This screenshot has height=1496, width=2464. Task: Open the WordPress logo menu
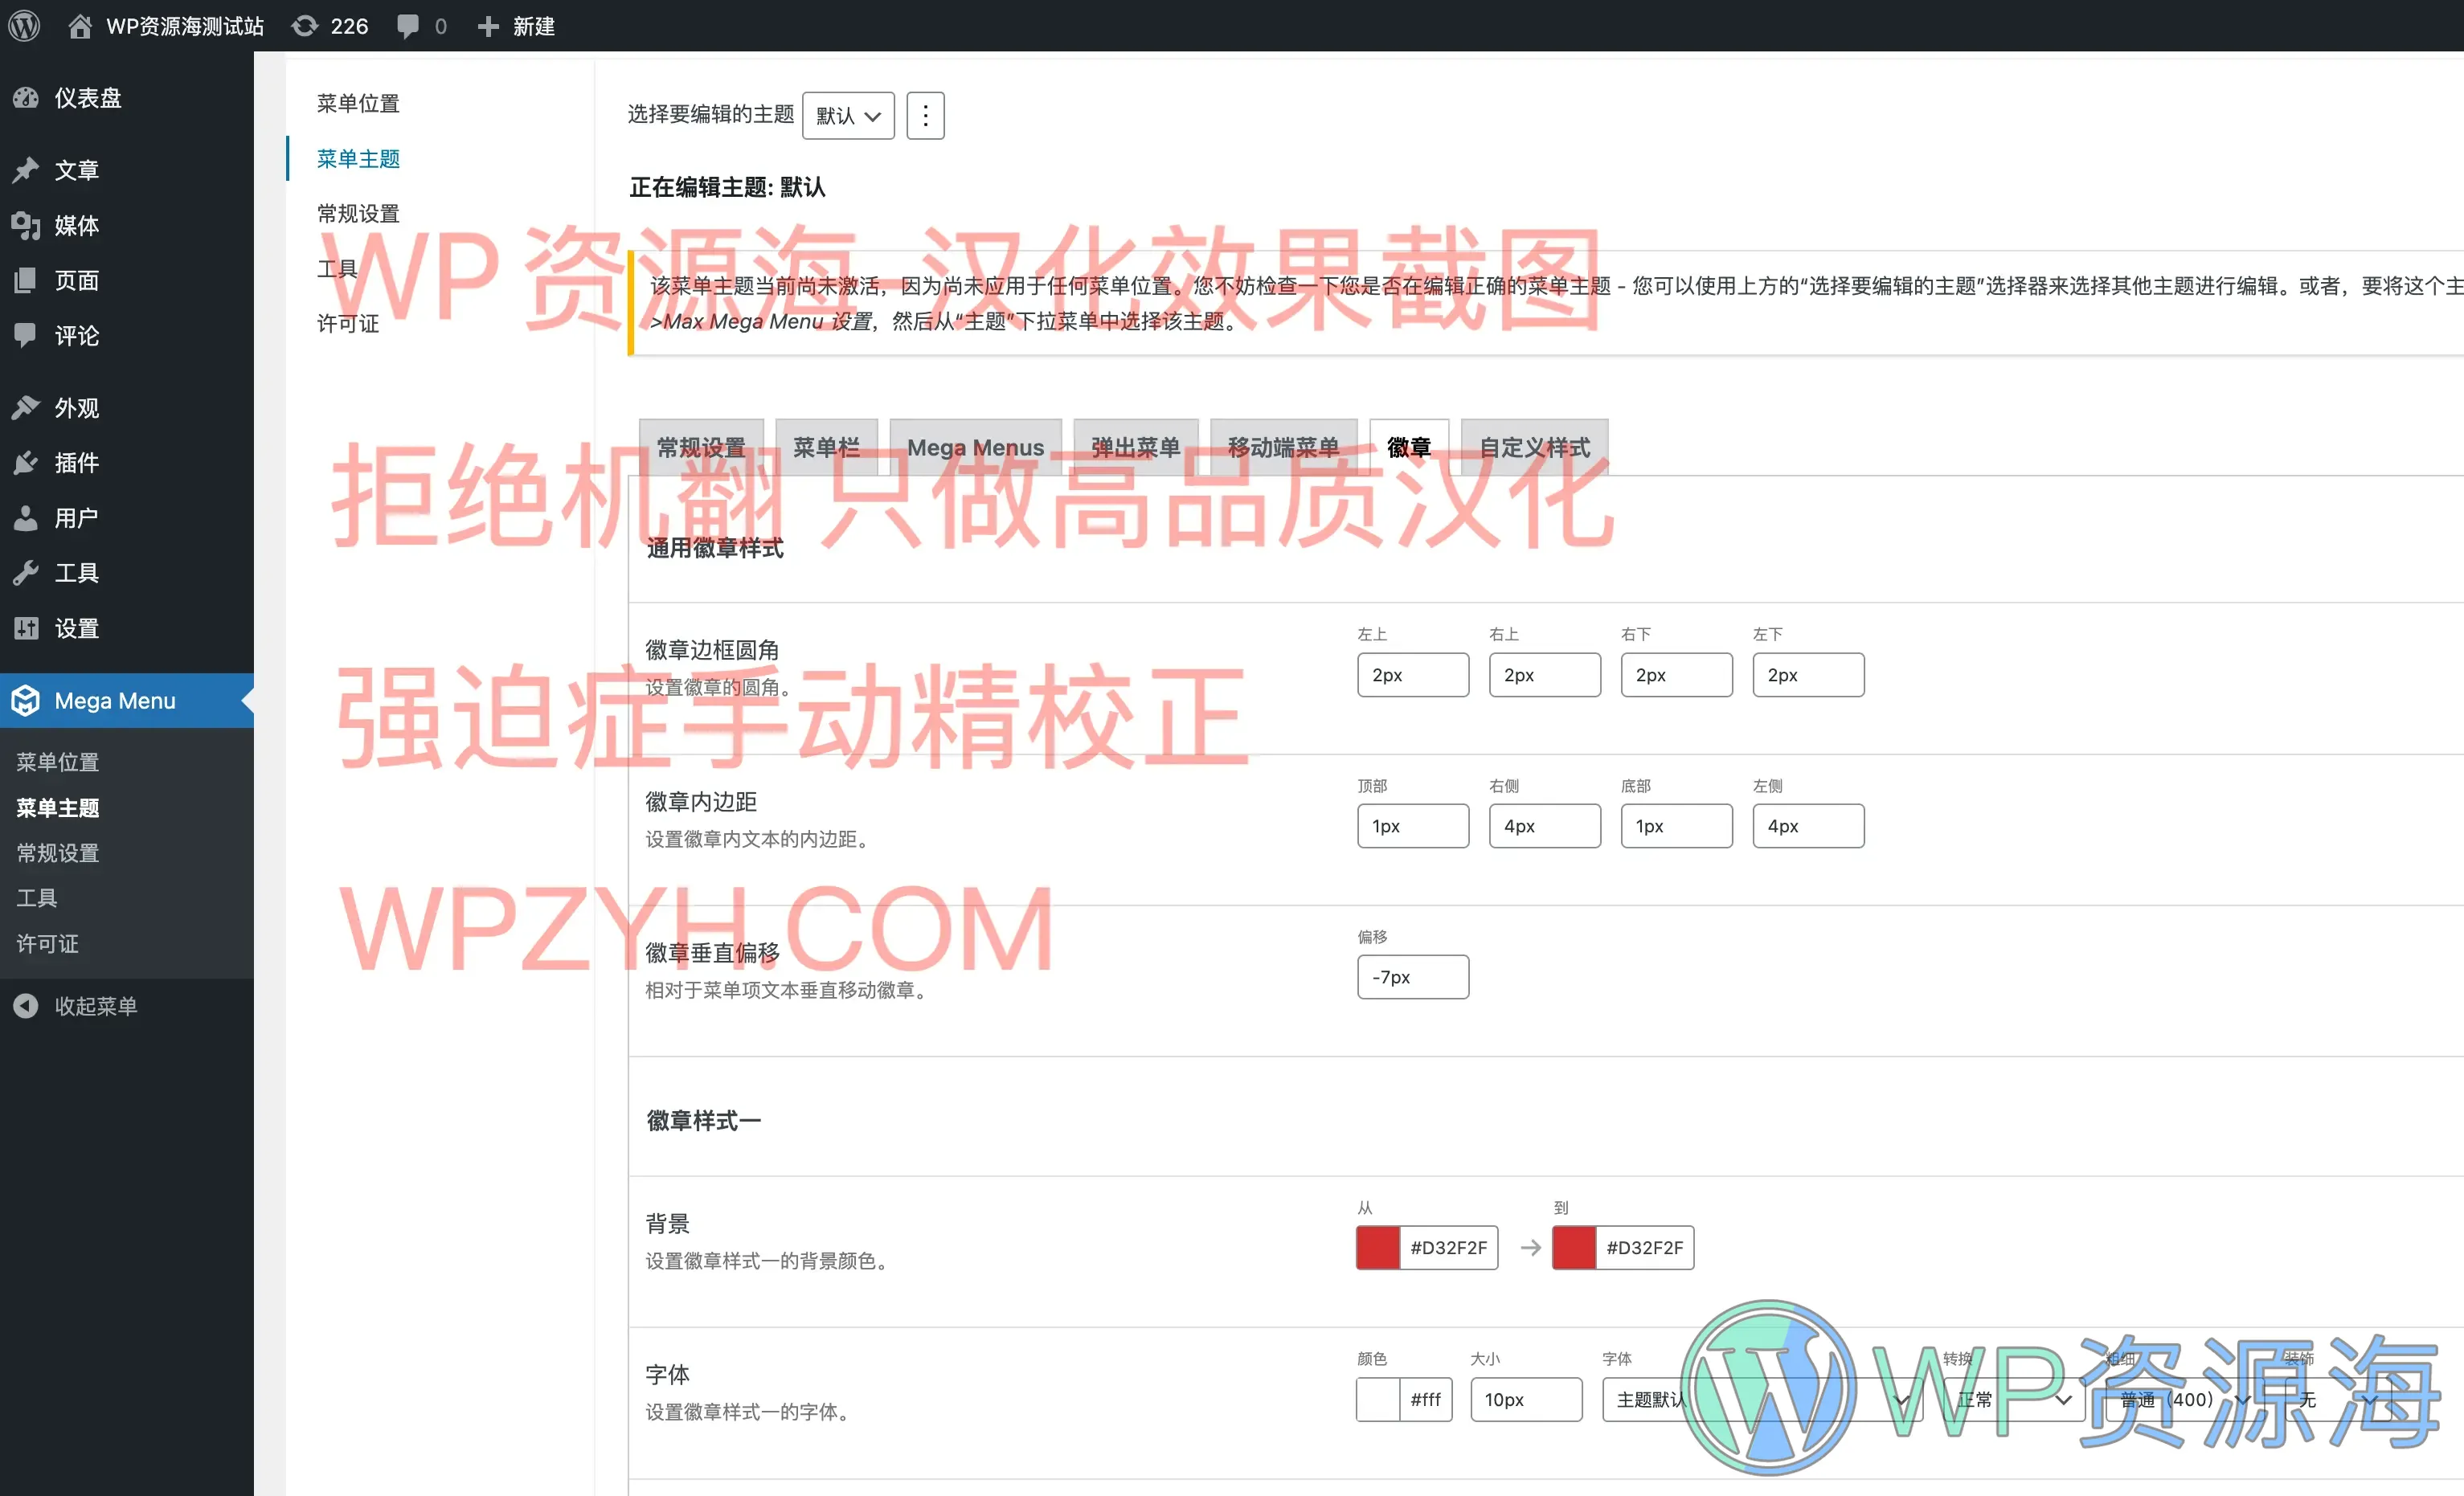tap(24, 26)
